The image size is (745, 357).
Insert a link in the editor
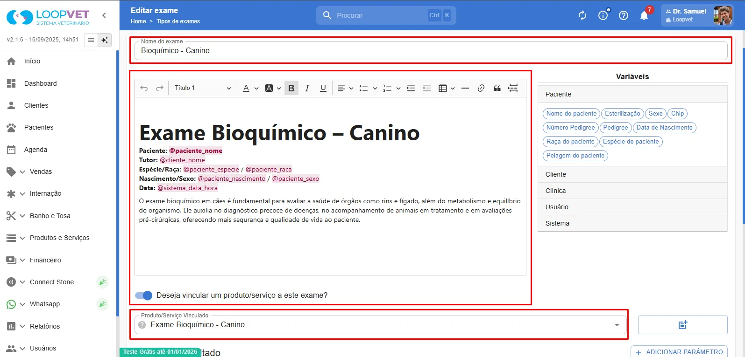481,88
